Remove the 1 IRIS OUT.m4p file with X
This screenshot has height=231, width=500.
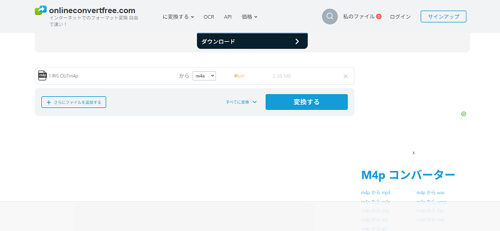pyautogui.click(x=346, y=76)
